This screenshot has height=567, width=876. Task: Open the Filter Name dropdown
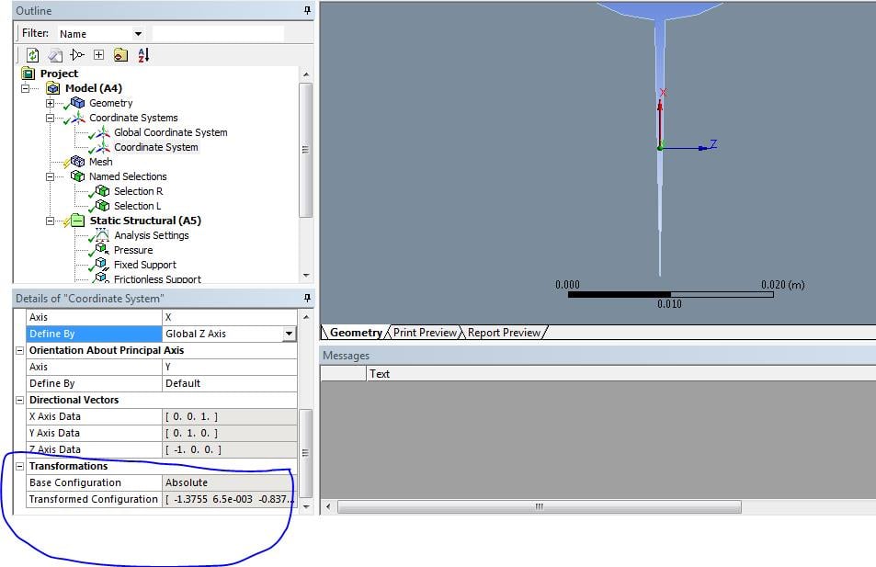point(138,34)
